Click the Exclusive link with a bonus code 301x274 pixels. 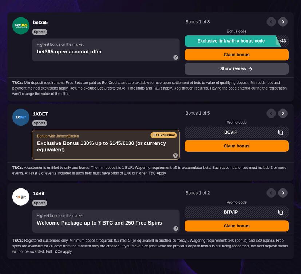coord(231,41)
